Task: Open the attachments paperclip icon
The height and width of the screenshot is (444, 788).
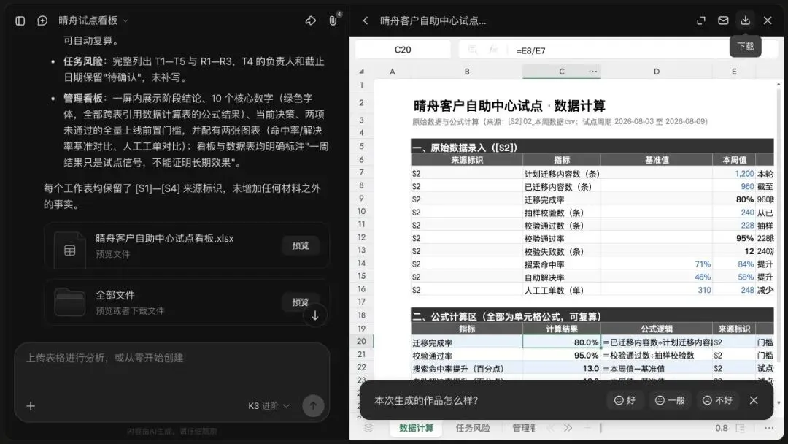Action: point(333,20)
